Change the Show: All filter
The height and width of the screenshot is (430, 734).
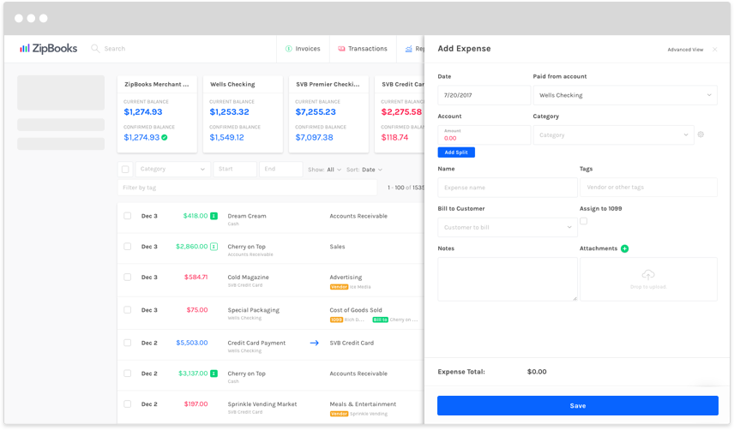coord(324,170)
